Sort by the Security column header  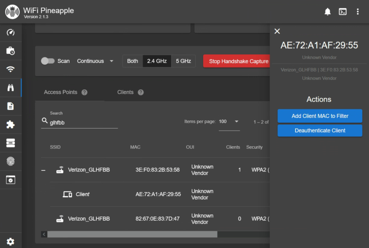coord(254,147)
